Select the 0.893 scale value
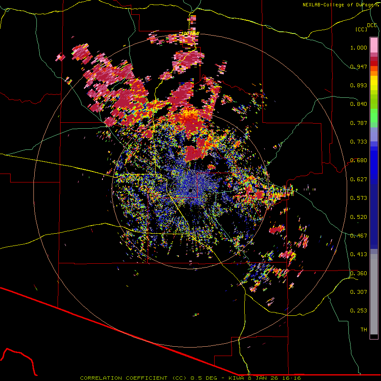Screen dimensions: 381x381 click(359, 85)
